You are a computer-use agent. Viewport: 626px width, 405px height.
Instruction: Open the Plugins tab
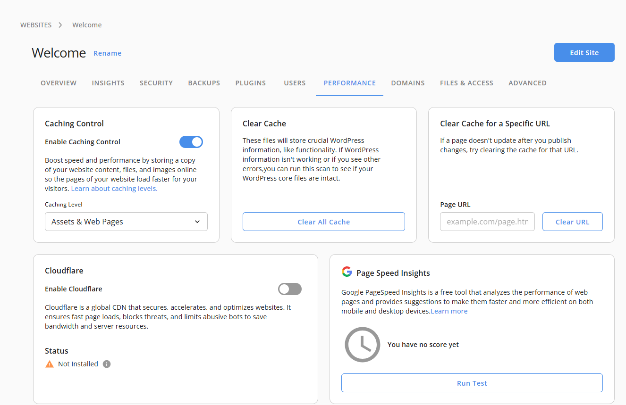coord(251,83)
